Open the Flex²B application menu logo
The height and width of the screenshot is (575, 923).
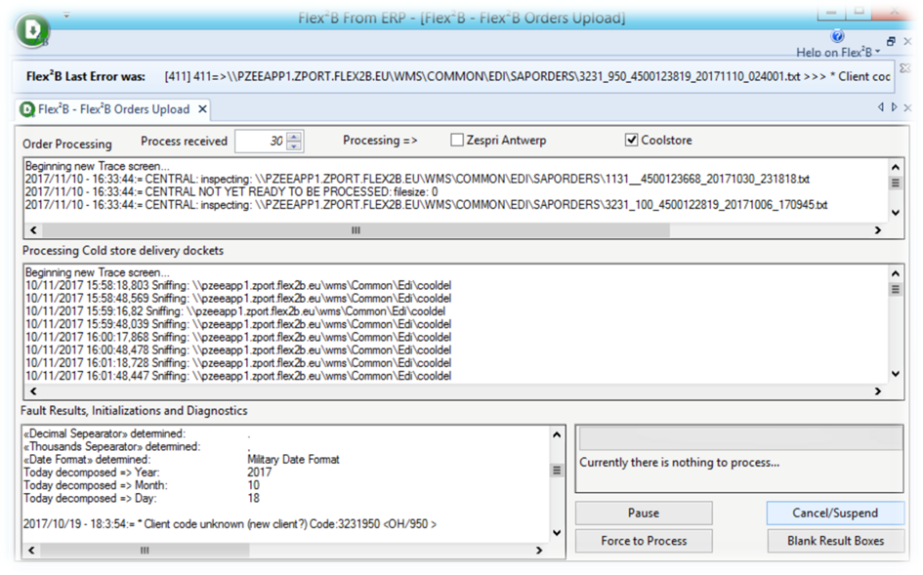coord(32,30)
